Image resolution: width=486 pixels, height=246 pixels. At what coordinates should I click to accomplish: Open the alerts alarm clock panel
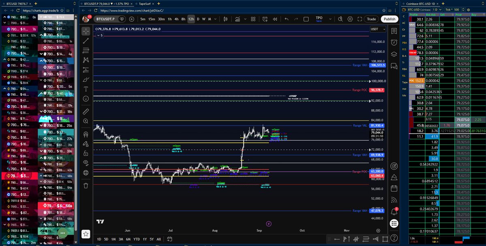394,42
